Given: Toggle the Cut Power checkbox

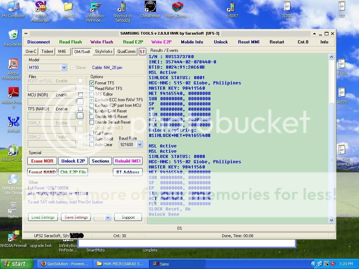Looking at the screenshot, I should click(92, 133).
